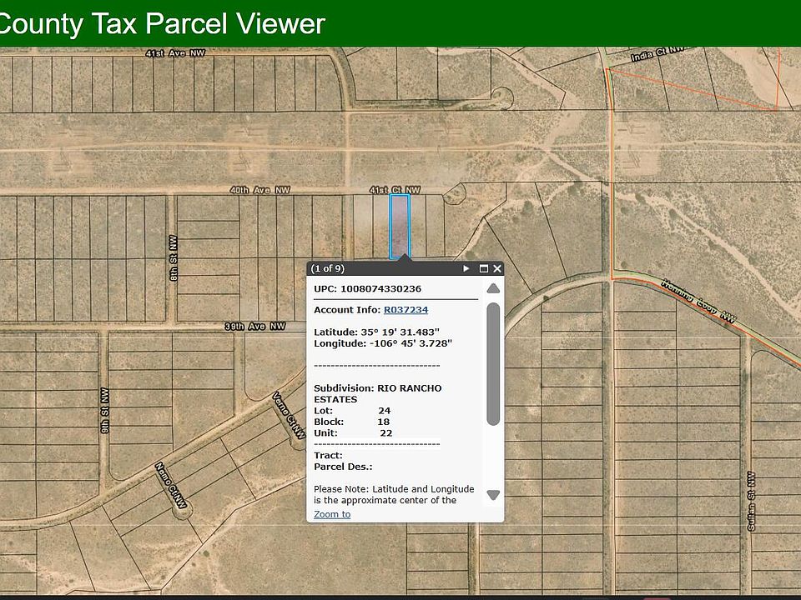Click the County Tax Parcel Viewer title
Screen dimensions: 801x600
coord(161,23)
